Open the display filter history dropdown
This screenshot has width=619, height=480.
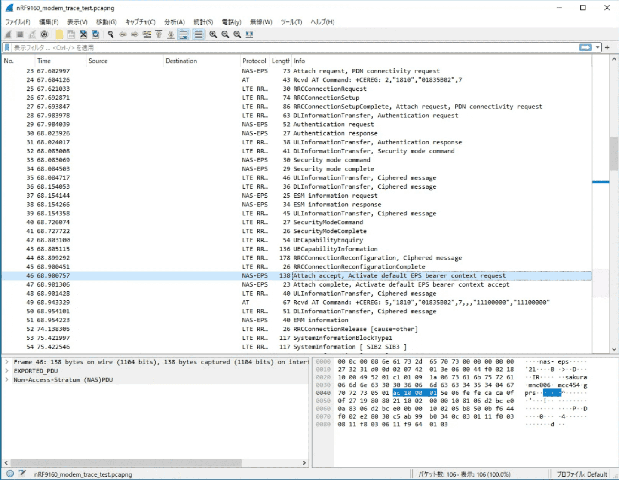(598, 47)
